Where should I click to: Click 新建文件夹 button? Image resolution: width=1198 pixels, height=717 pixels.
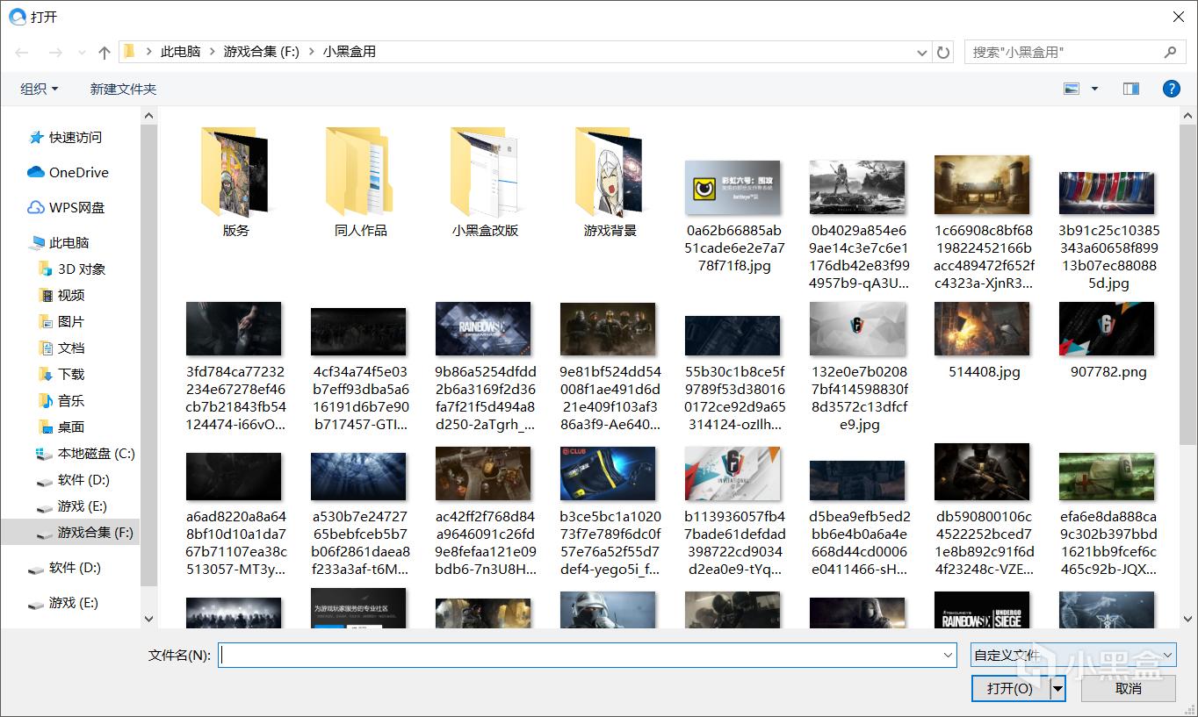pos(123,89)
